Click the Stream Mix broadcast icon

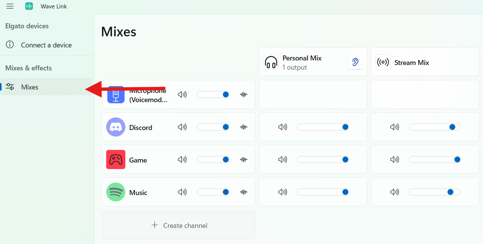pos(383,62)
